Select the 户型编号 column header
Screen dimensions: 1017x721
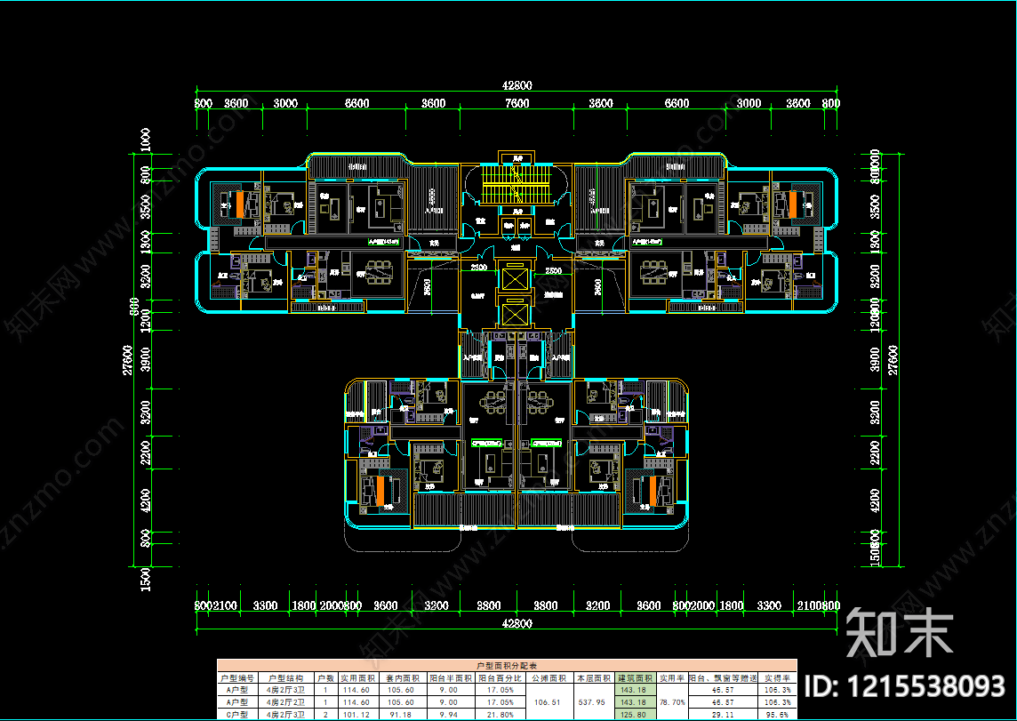pos(237,677)
